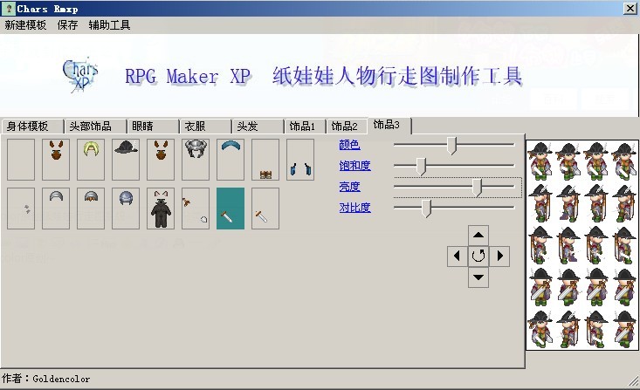
Task: Adjust the 饱和度 saturation slider
Action: 421,167
